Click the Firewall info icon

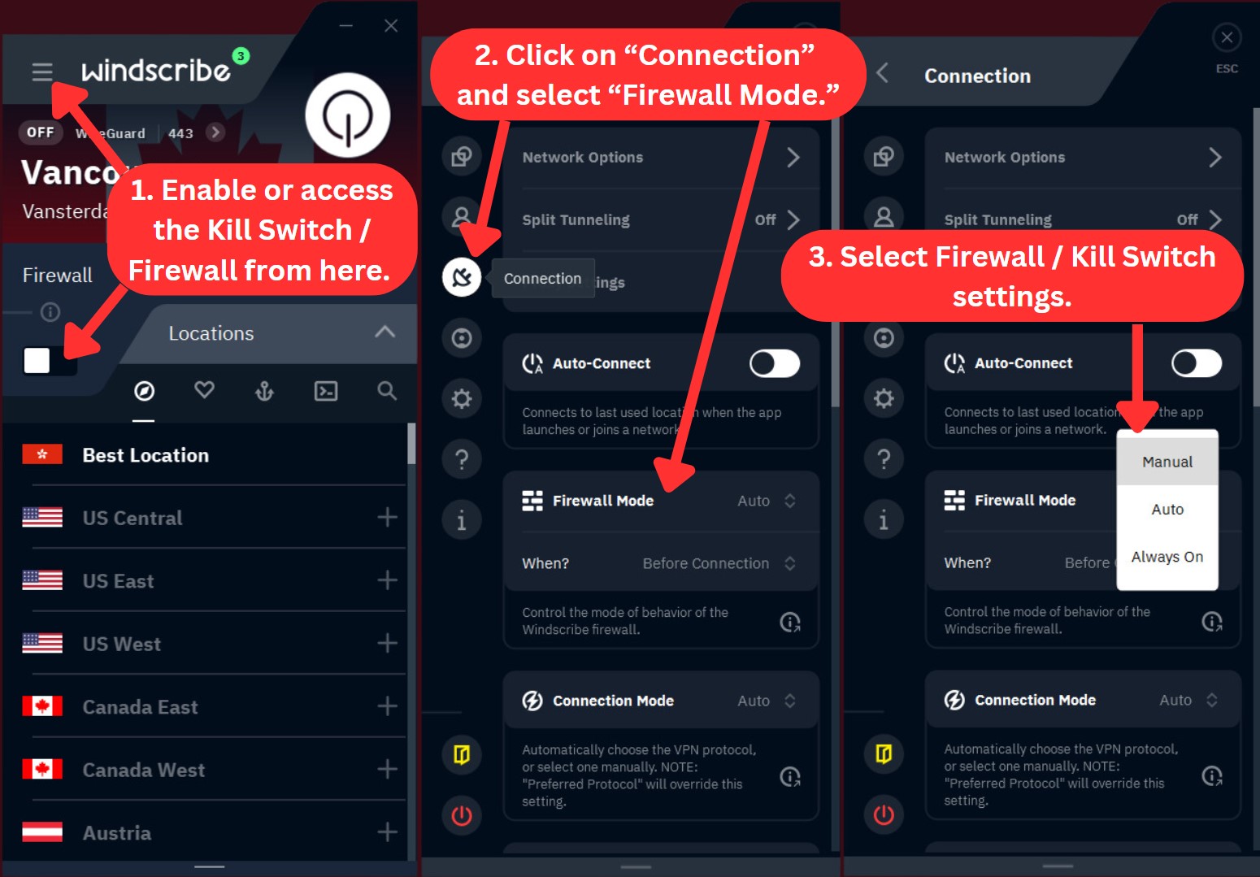point(50,312)
